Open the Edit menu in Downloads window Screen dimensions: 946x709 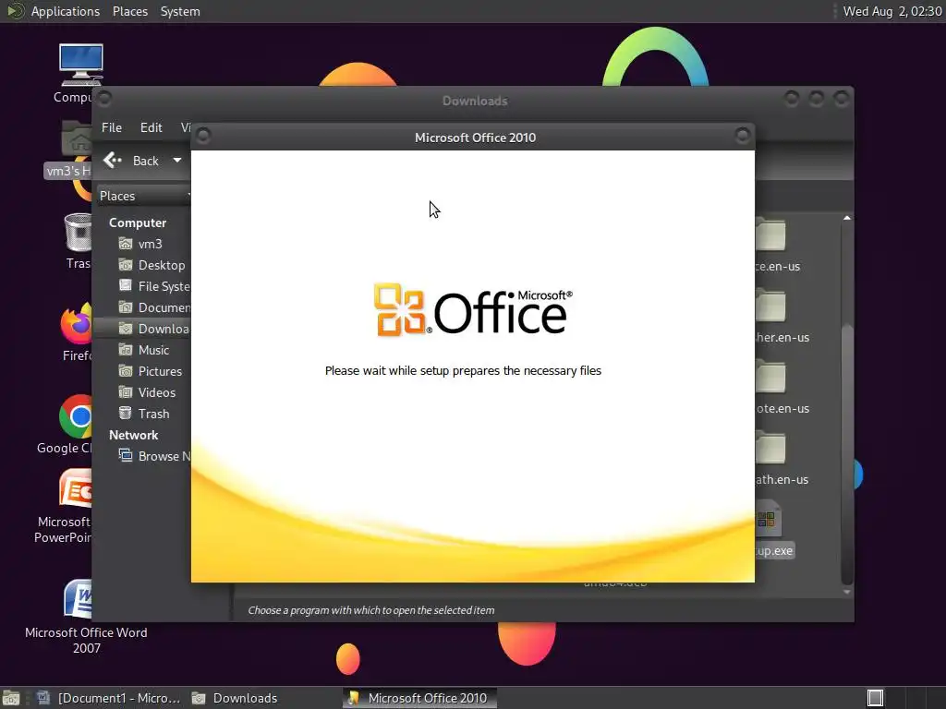(x=151, y=127)
